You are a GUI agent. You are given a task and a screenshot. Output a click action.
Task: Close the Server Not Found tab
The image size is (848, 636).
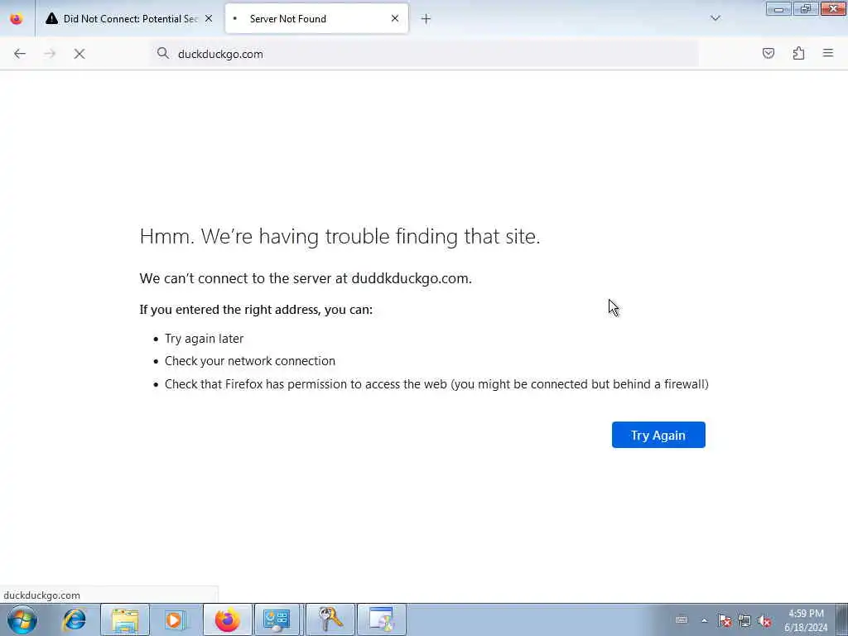(x=395, y=18)
